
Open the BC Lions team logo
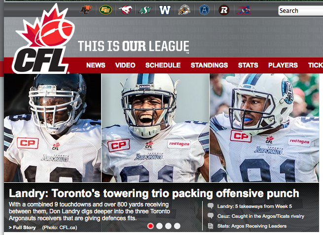point(86,10)
